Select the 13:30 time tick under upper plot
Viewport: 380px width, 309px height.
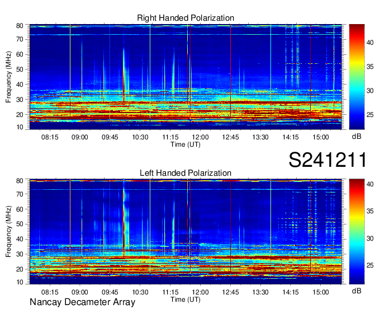coord(260,137)
